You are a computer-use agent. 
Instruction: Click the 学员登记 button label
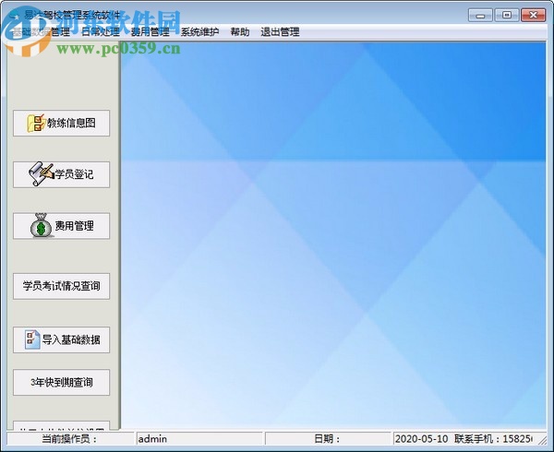[x=74, y=174]
